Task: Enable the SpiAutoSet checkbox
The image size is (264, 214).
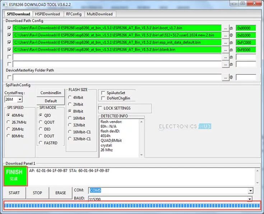Action: pyautogui.click(x=103, y=93)
